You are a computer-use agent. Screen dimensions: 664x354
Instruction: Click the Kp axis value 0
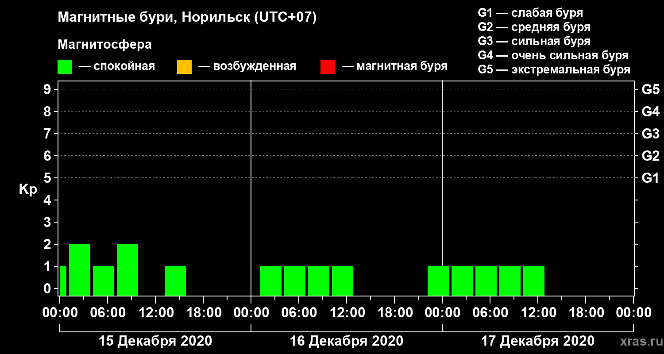pyautogui.click(x=48, y=289)
